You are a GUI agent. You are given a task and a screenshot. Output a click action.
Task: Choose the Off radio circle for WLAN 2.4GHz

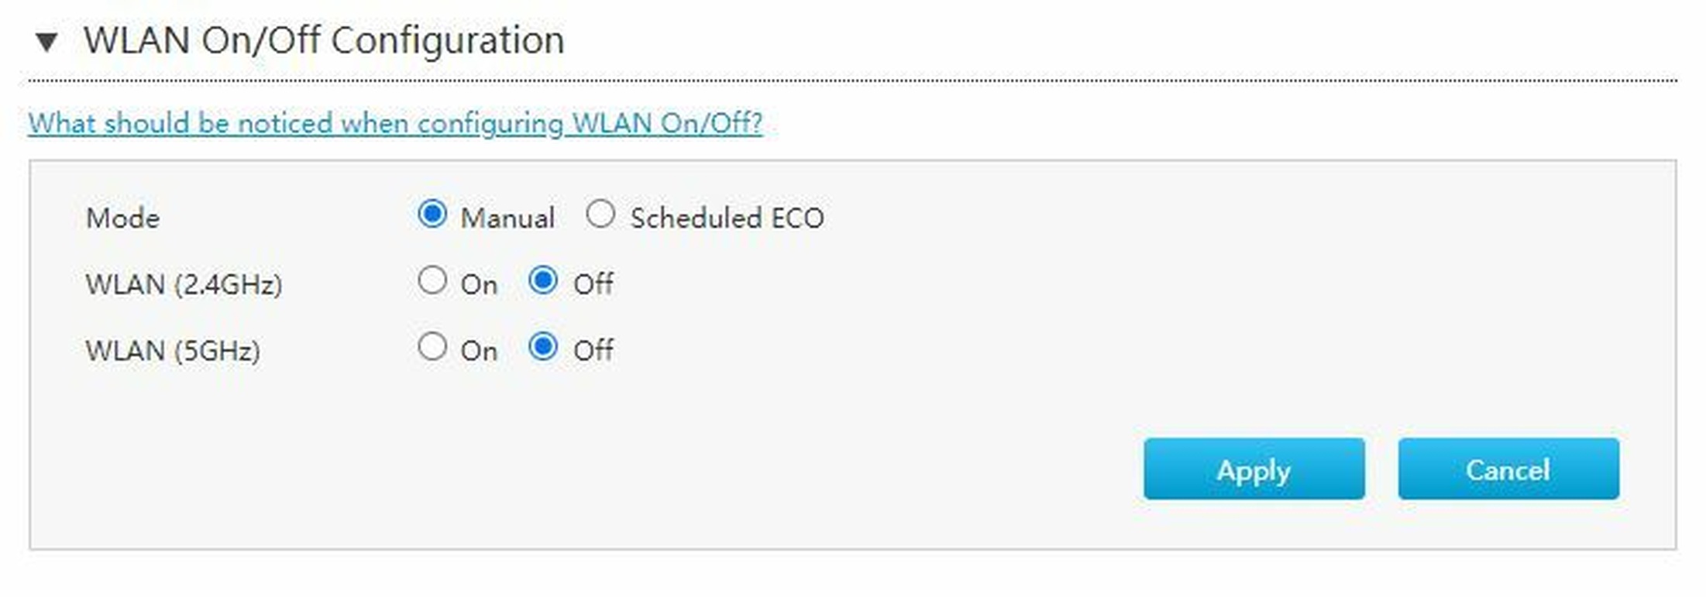(543, 280)
